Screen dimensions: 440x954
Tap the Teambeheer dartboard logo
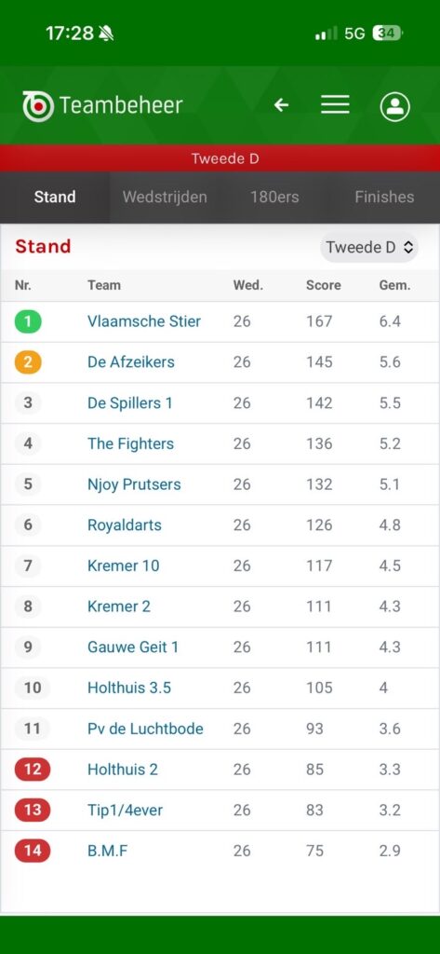point(38,106)
